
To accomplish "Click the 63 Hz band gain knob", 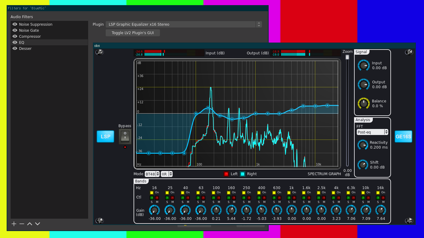I will point(200,210).
